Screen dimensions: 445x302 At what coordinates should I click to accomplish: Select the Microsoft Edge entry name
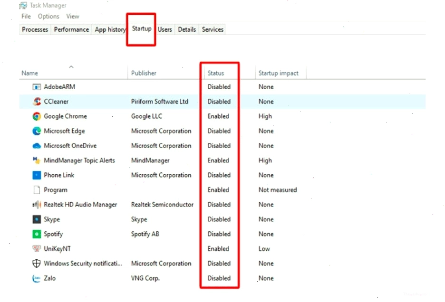point(65,131)
